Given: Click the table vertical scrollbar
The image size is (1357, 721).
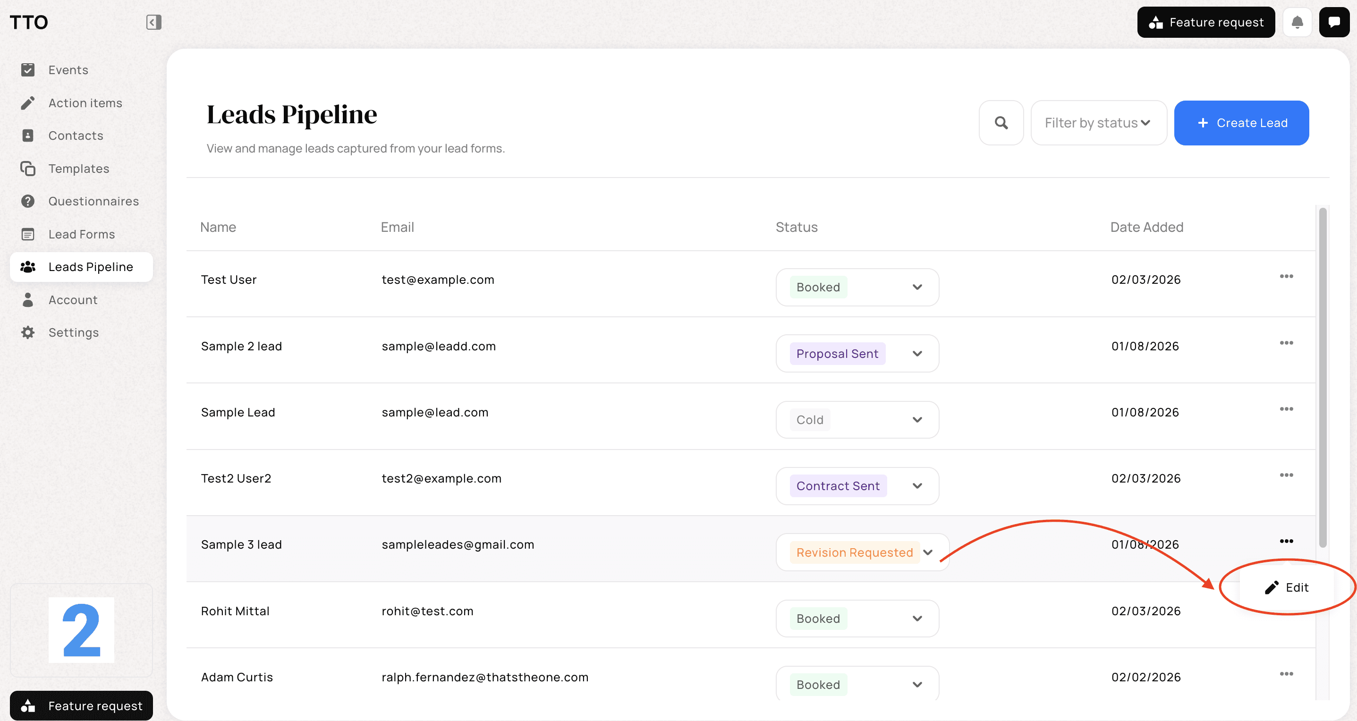Looking at the screenshot, I should pyautogui.click(x=1322, y=377).
